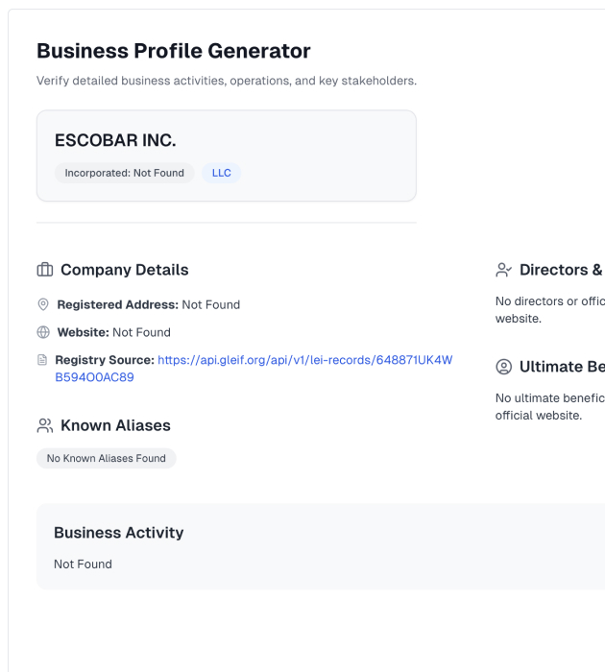Click the Company Details section heading

[x=124, y=270]
